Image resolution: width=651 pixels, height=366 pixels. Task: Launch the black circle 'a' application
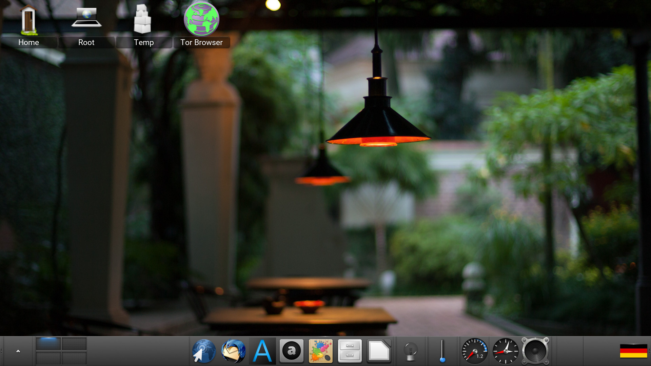click(292, 351)
